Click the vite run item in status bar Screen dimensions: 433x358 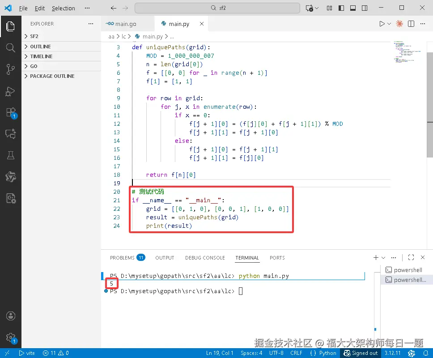(27, 353)
